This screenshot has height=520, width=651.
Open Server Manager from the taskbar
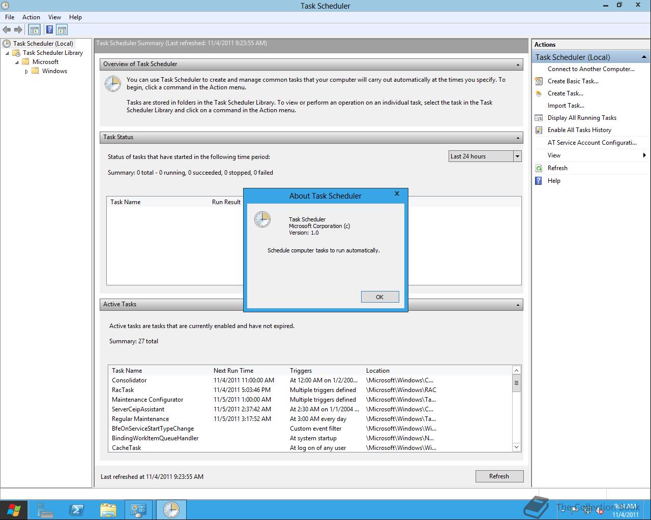coord(45,509)
